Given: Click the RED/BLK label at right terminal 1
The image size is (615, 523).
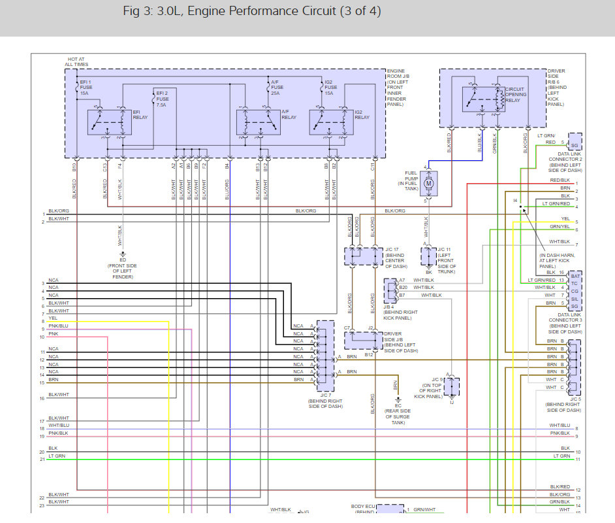Looking at the screenshot, I should (x=560, y=180).
